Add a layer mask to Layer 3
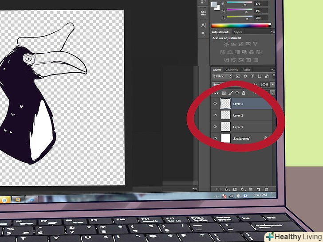The height and width of the screenshot is (242, 323). (x=235, y=189)
